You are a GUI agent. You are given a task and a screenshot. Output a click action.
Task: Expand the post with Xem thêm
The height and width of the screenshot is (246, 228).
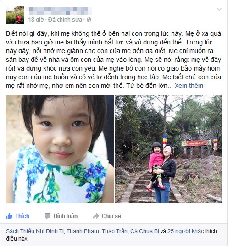point(189,86)
